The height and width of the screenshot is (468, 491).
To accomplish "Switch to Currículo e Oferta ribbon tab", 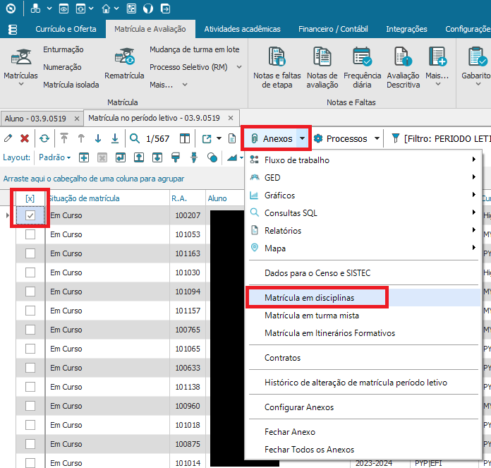I will click(66, 29).
